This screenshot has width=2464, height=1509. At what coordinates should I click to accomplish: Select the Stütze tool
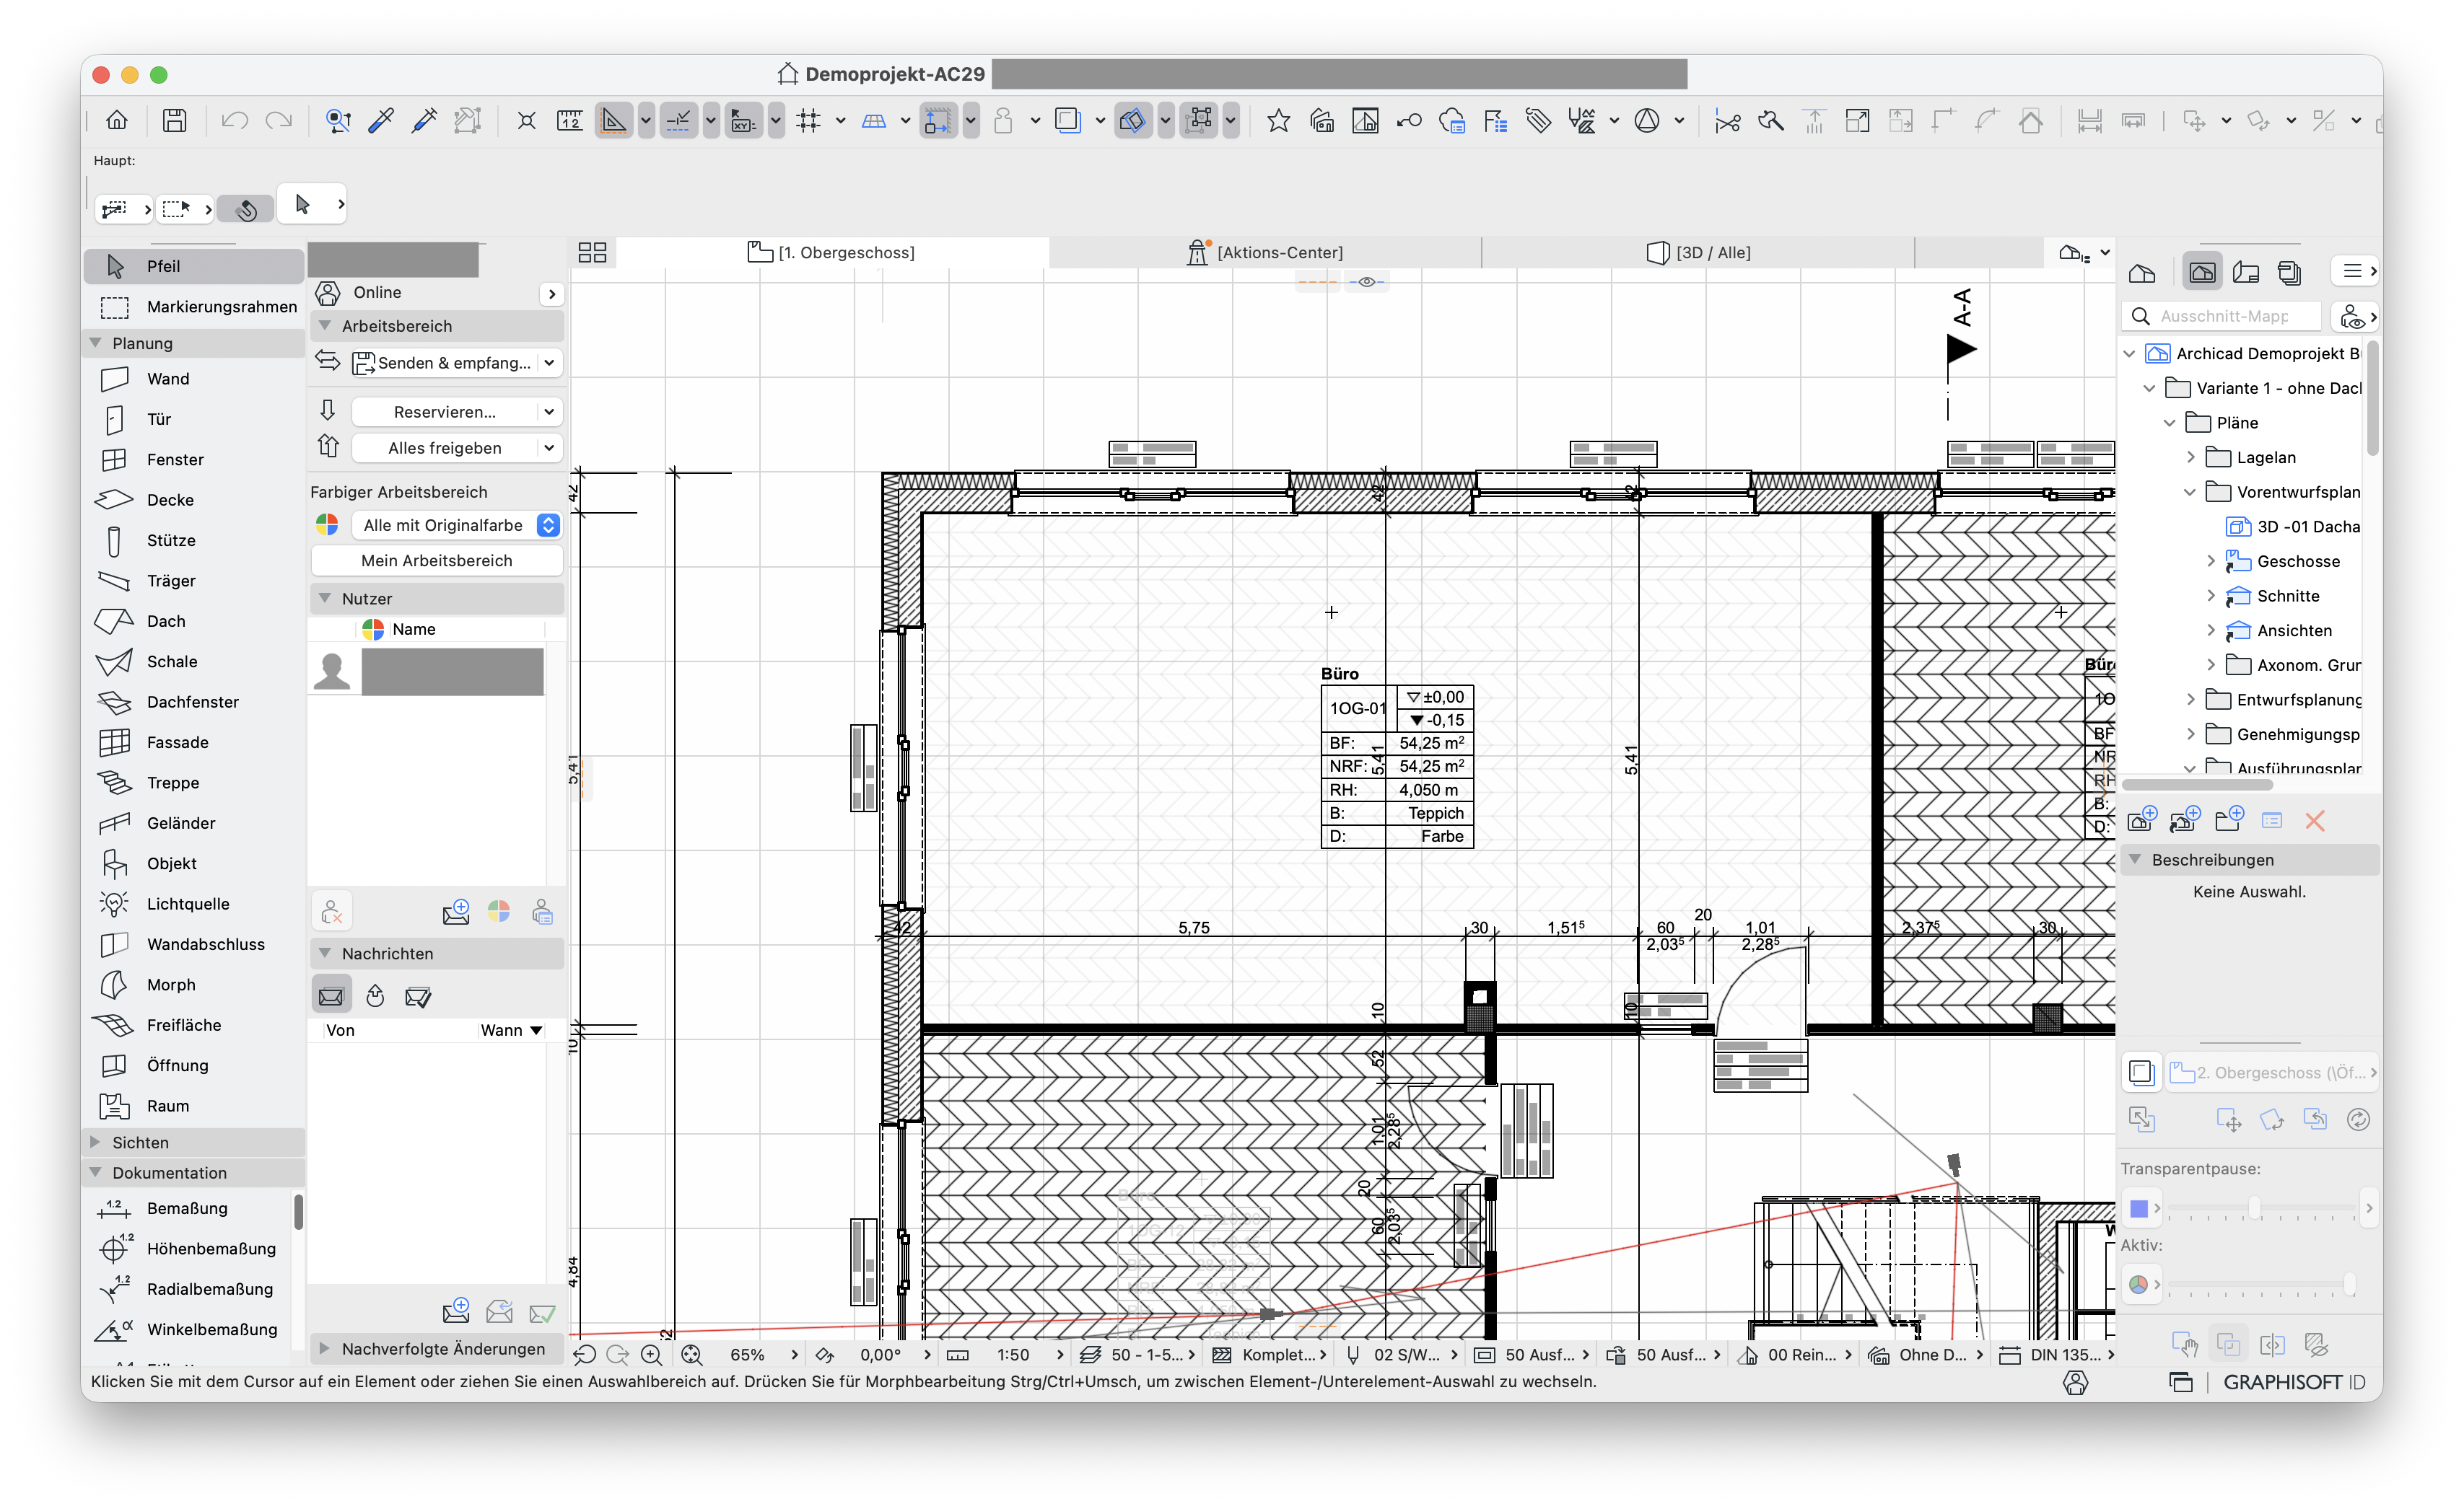pos(194,541)
